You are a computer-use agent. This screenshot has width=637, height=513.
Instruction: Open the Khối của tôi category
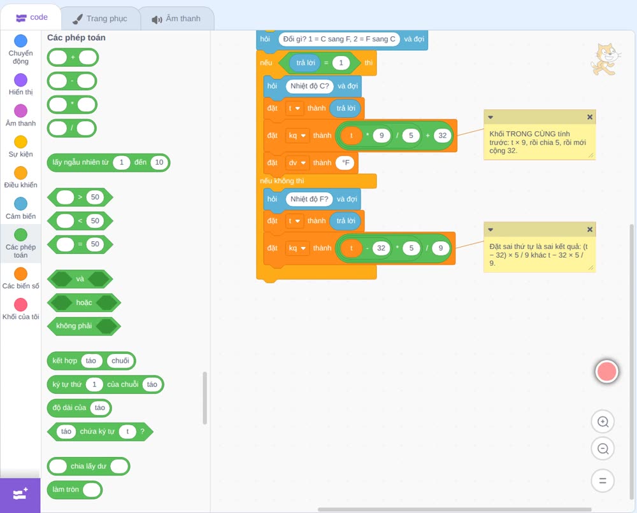(x=21, y=309)
